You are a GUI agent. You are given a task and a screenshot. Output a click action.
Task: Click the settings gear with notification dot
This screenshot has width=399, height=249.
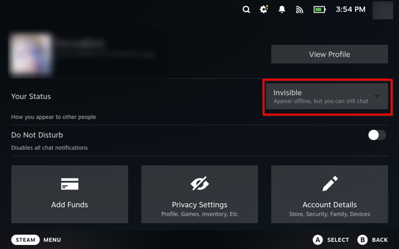(263, 9)
